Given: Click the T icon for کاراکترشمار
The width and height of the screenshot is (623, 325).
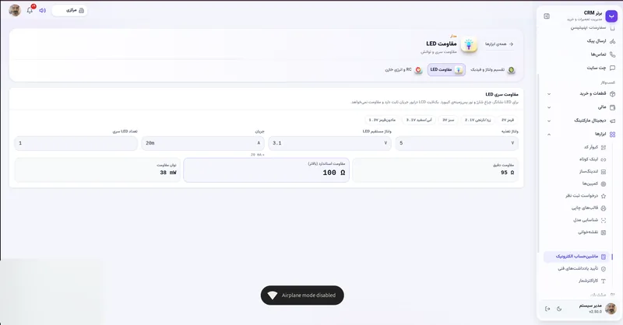Looking at the screenshot, I should [x=604, y=281].
